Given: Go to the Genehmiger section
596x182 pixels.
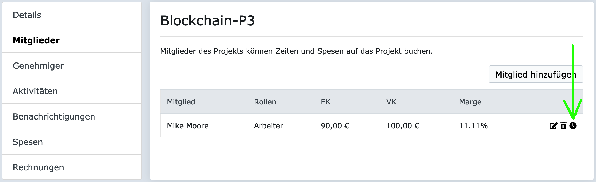Looking at the screenshot, I should click(x=38, y=66).
